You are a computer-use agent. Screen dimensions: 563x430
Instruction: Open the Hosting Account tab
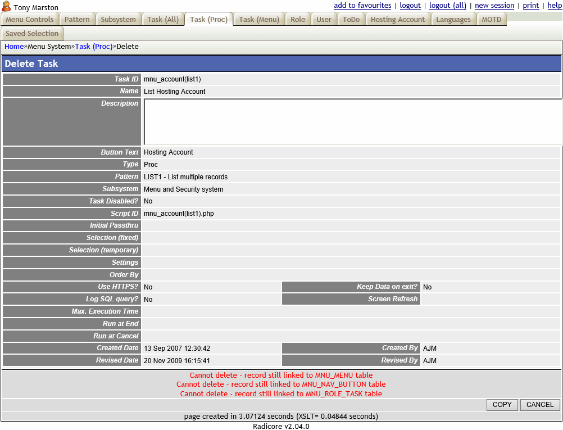pos(398,19)
